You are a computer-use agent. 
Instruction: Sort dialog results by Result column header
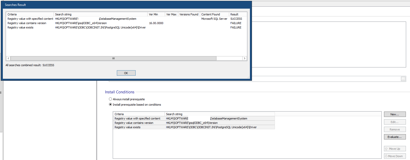tap(237, 14)
